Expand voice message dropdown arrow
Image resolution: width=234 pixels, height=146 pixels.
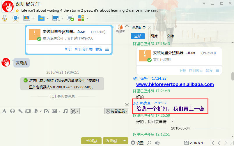(40, 111)
